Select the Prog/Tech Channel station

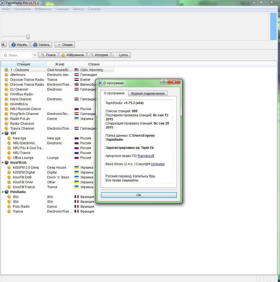click(x=24, y=114)
